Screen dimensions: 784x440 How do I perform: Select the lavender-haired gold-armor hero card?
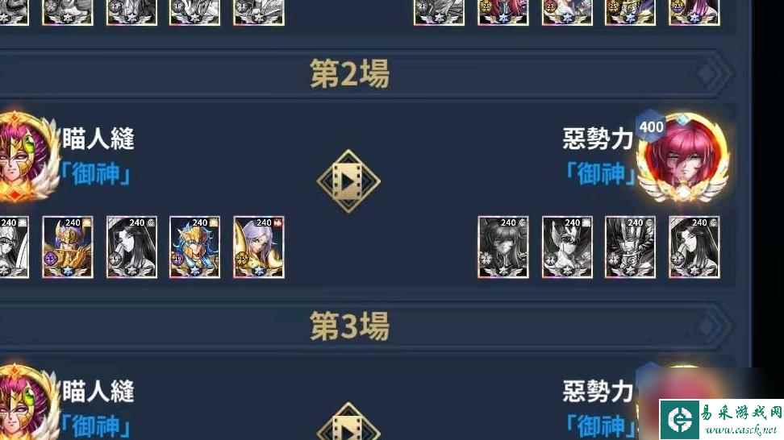[258, 247]
